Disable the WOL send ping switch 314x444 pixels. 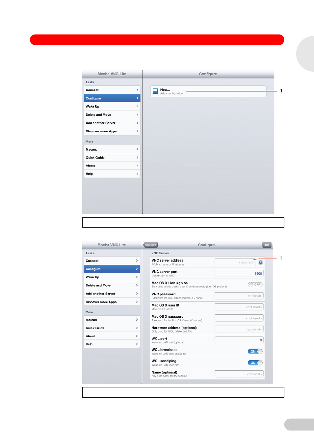point(255,363)
